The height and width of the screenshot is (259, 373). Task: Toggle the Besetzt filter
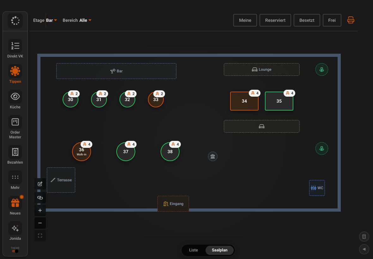pos(307,20)
